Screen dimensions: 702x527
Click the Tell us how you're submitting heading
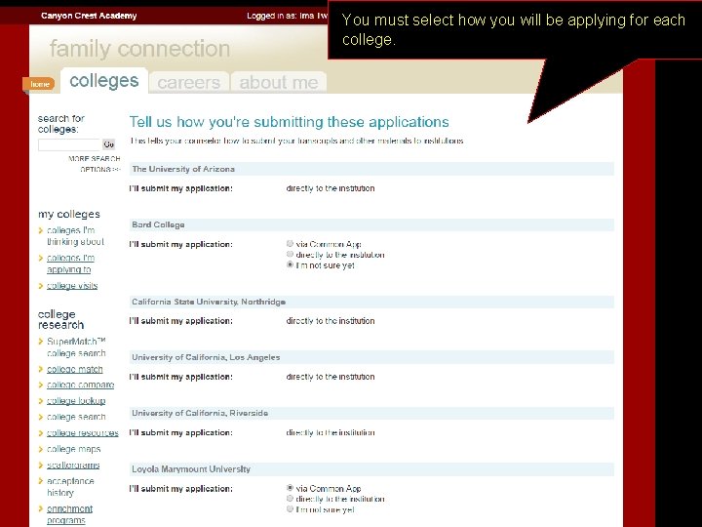[x=289, y=122]
